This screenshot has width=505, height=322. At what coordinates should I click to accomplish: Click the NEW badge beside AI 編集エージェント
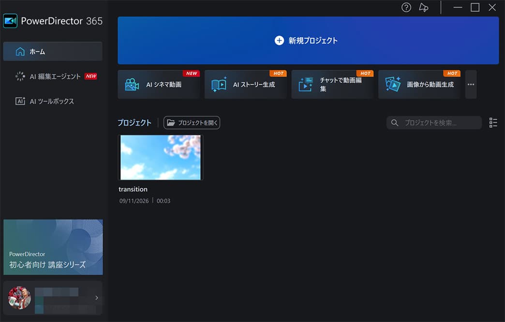[x=91, y=76]
